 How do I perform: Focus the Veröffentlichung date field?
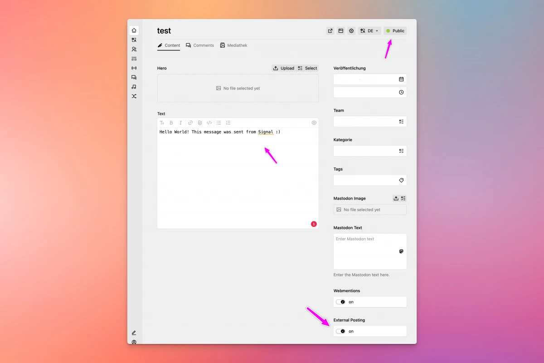[x=370, y=79]
